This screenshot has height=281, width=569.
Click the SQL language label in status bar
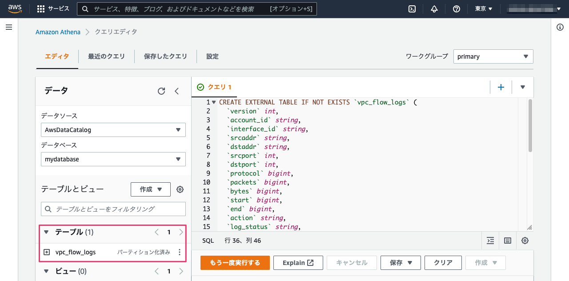point(208,241)
